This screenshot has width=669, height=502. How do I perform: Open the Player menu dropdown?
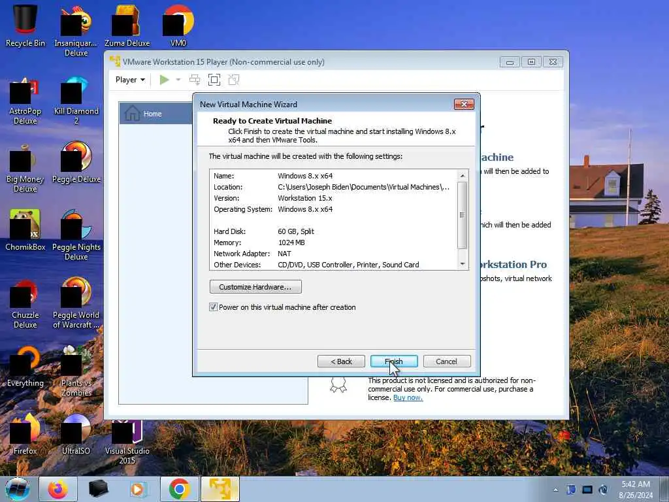click(130, 80)
